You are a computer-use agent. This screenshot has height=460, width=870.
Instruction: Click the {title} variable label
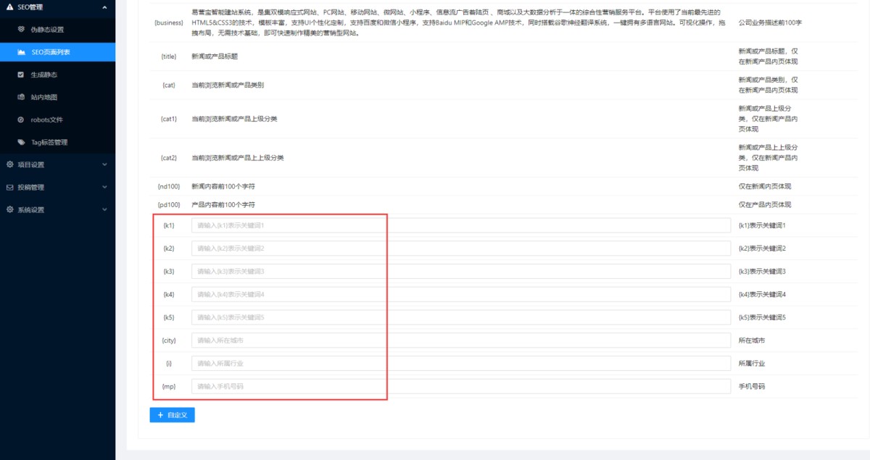169,57
